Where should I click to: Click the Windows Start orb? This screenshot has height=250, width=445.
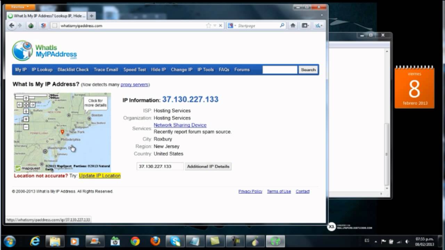pos(9,241)
